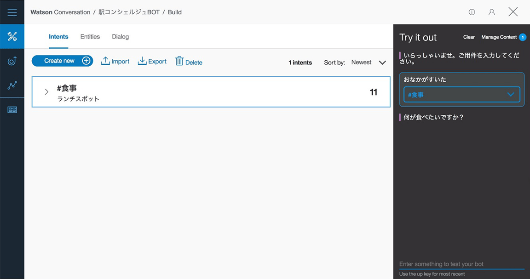This screenshot has height=279, width=530.
Task: Close the Try it out panel
Action: click(x=513, y=12)
